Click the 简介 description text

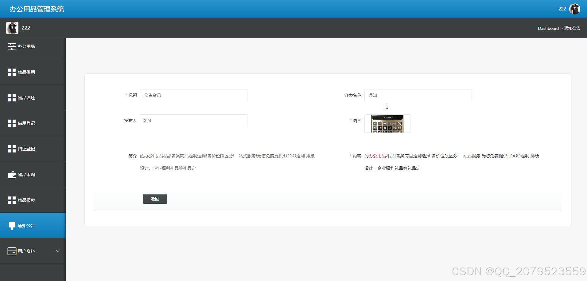pyautogui.click(x=227, y=162)
